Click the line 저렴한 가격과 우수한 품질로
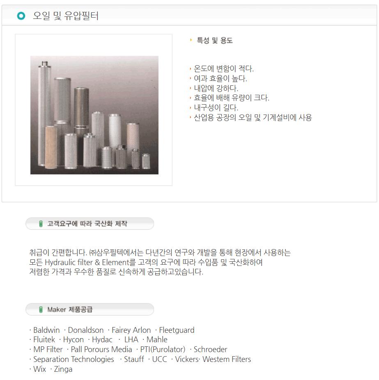Screen dimensions: 379x380 (116, 272)
